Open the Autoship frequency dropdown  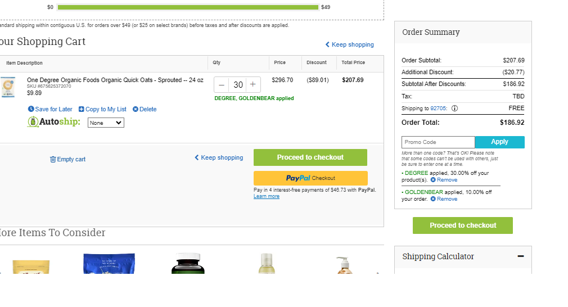click(x=106, y=123)
